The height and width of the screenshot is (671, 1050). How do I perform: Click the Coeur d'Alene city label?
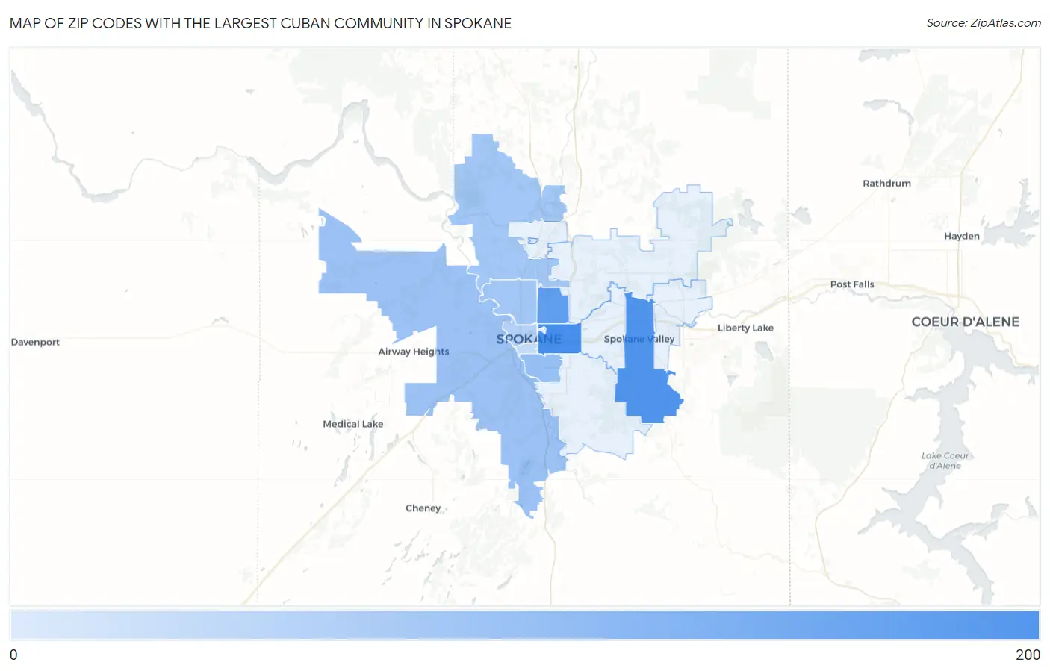click(x=965, y=322)
